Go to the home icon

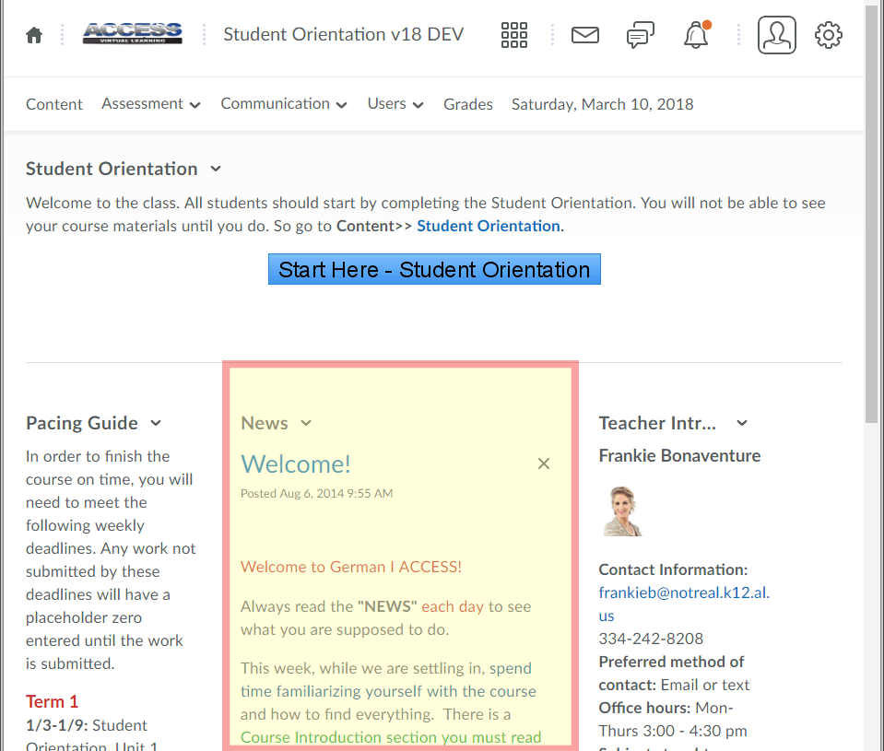34,36
